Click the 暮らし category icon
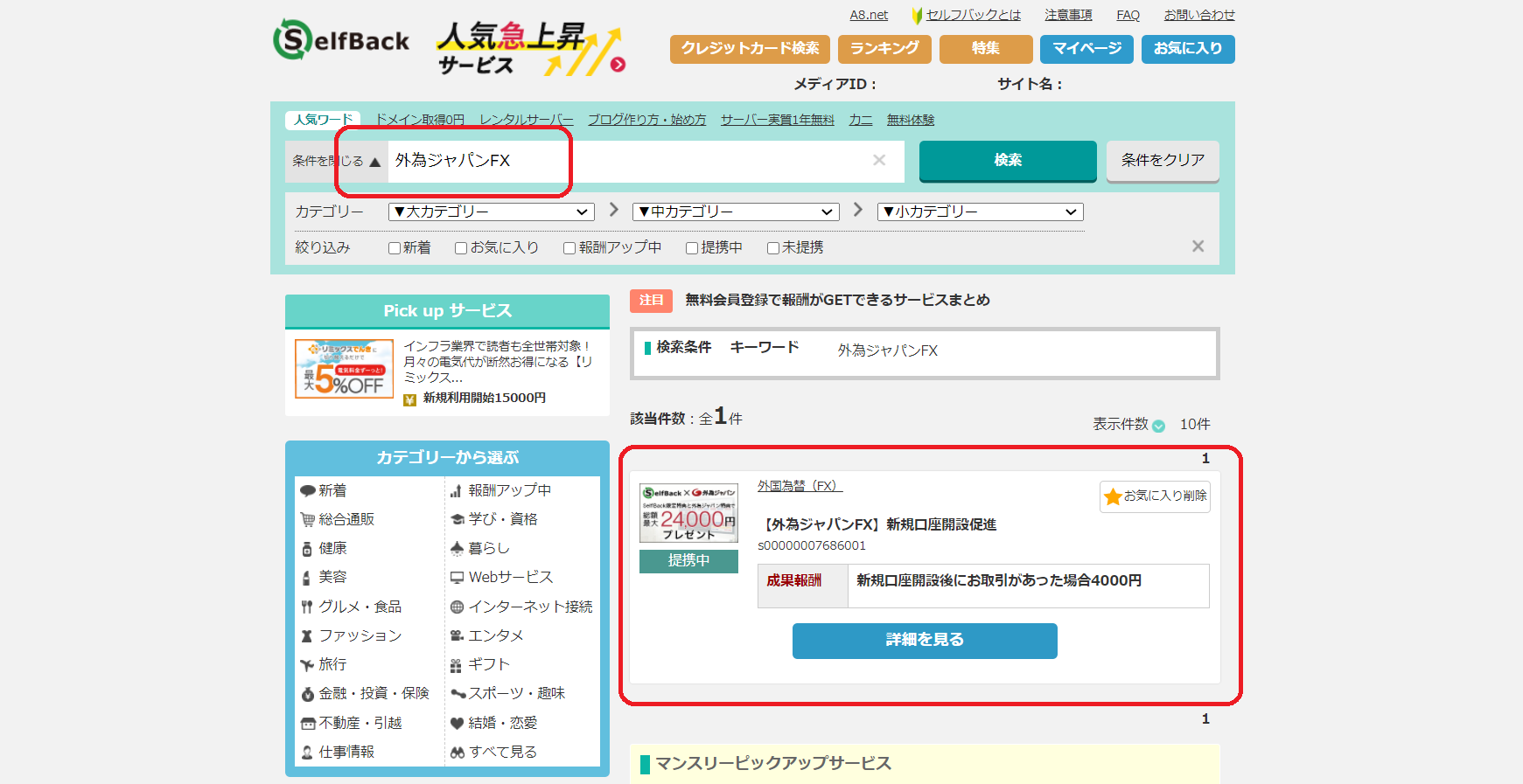Image resolution: width=1523 pixels, height=784 pixels. tap(457, 549)
